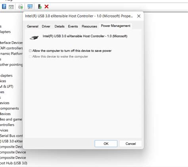This screenshot has width=188, height=167.
Task: Click the print toolbar icon
Action: [21, 7]
